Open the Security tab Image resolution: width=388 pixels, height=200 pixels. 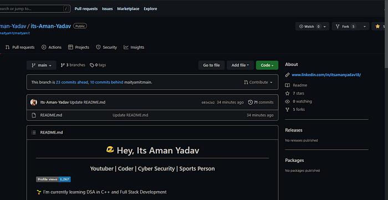click(x=106, y=47)
